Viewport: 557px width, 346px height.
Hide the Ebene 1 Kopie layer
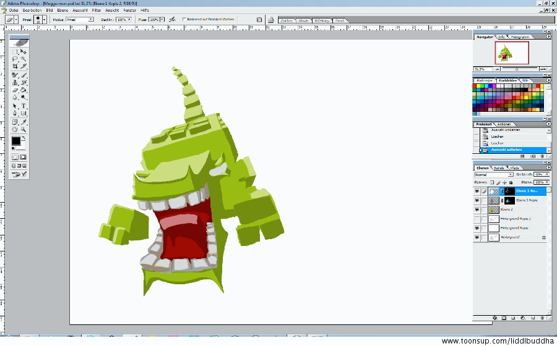[477, 200]
